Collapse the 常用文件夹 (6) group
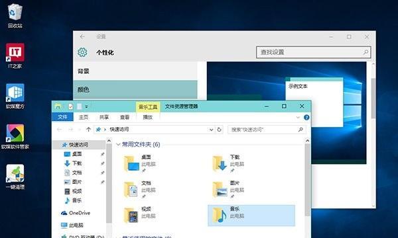Screen dimensions: 398x238 [118, 144]
